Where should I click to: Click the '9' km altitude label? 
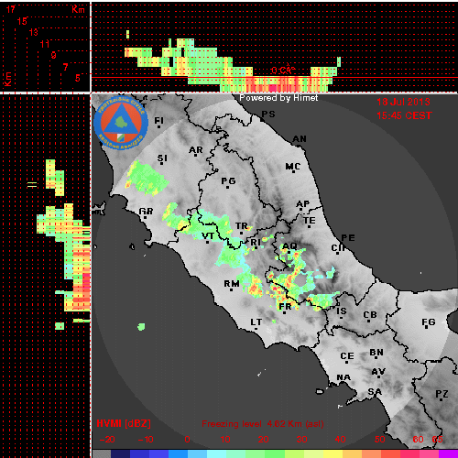54,55
